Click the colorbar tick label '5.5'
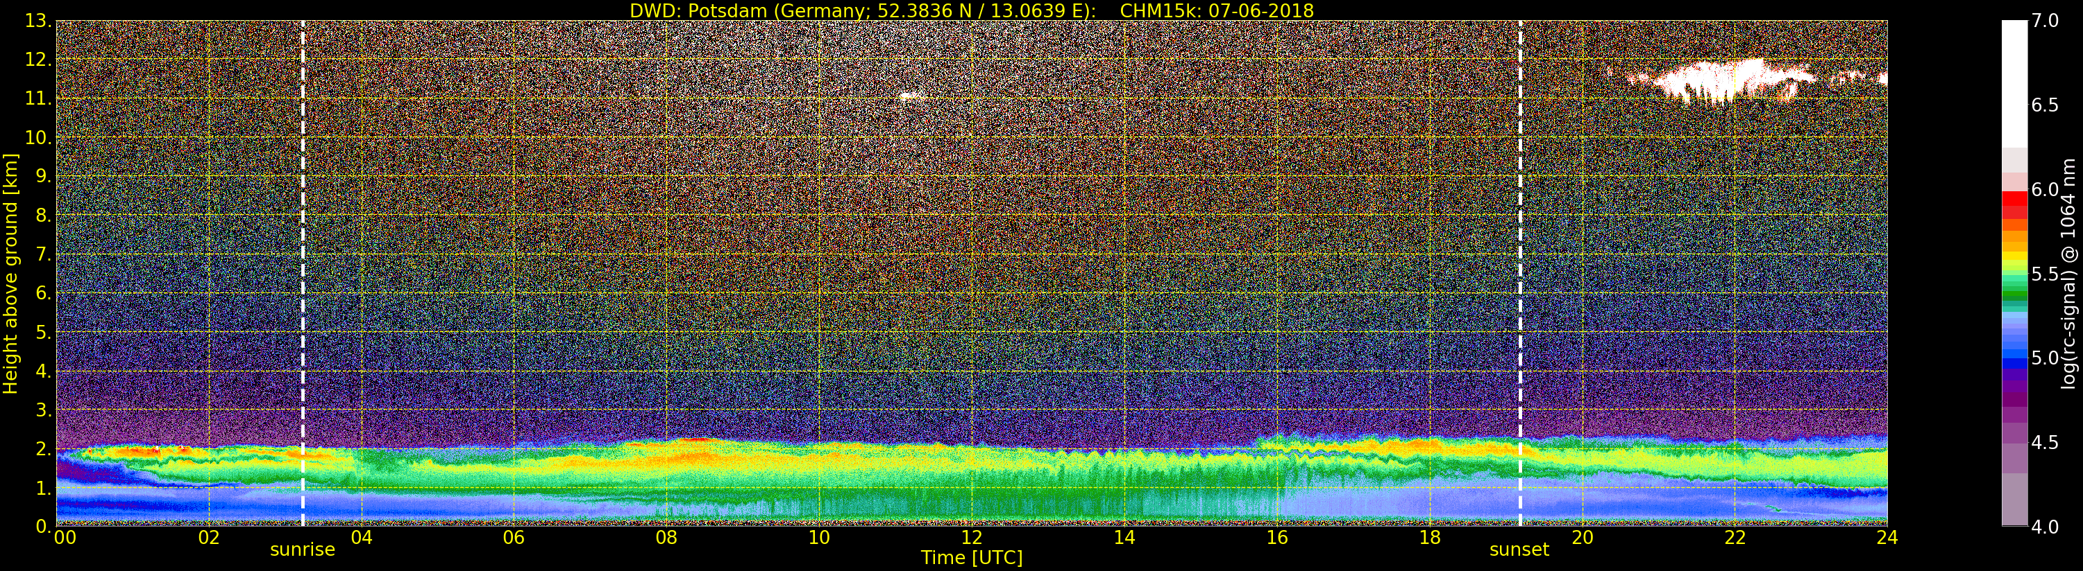This screenshot has height=571, width=2083. [2045, 274]
